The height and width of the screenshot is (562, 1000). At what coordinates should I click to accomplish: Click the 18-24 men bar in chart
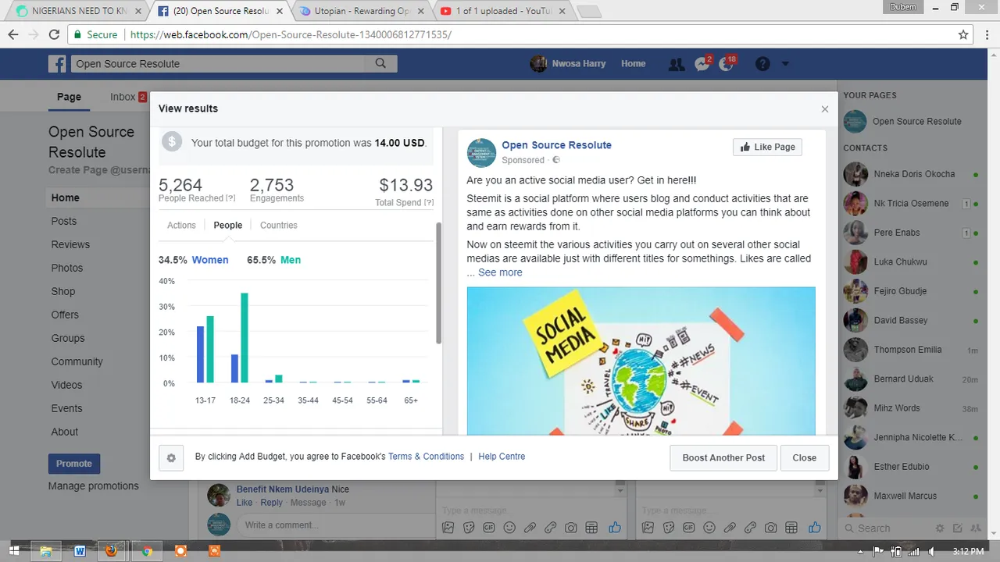pyautogui.click(x=245, y=338)
